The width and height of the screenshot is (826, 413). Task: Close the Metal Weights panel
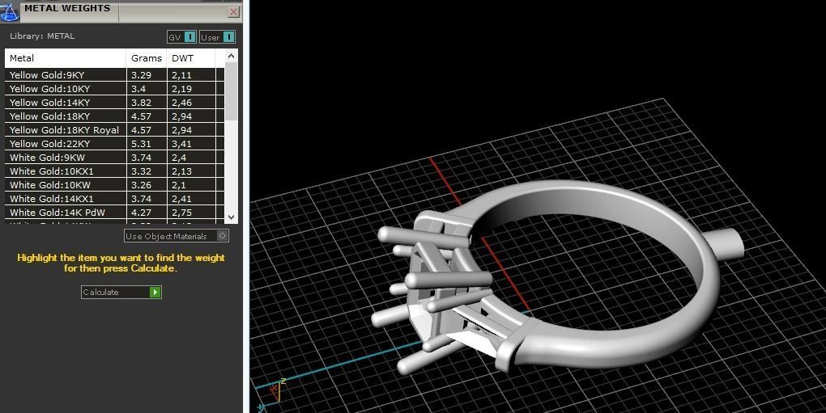234,11
